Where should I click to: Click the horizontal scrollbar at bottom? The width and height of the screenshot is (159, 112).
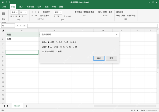pyautogui.click(x=125, y=106)
